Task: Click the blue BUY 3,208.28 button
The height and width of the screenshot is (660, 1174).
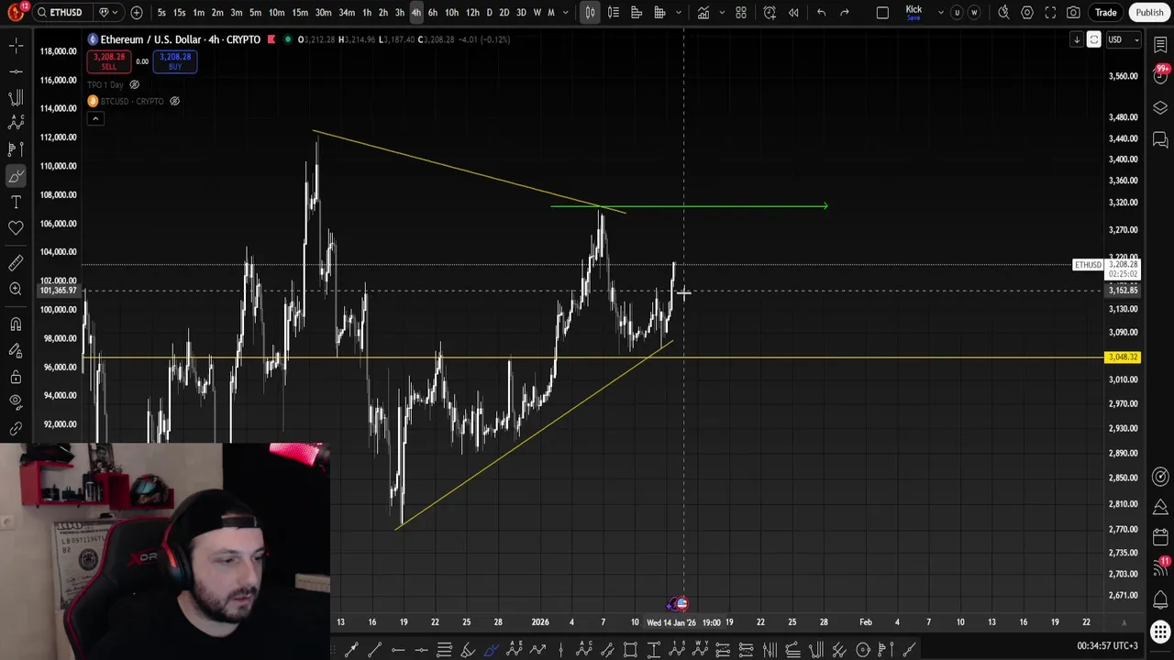Action: coord(174,60)
